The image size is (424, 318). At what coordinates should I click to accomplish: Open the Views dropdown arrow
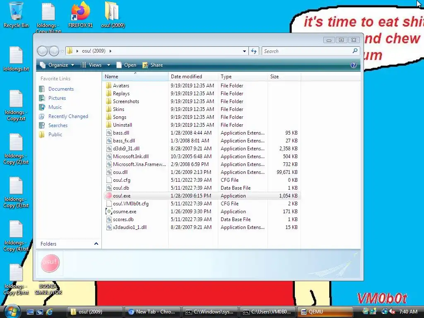pyautogui.click(x=109, y=65)
